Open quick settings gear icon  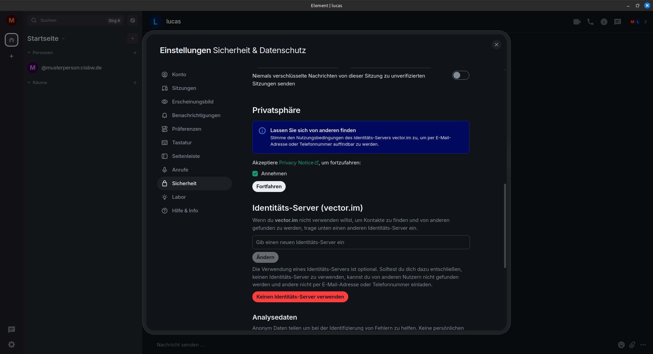[x=12, y=344]
